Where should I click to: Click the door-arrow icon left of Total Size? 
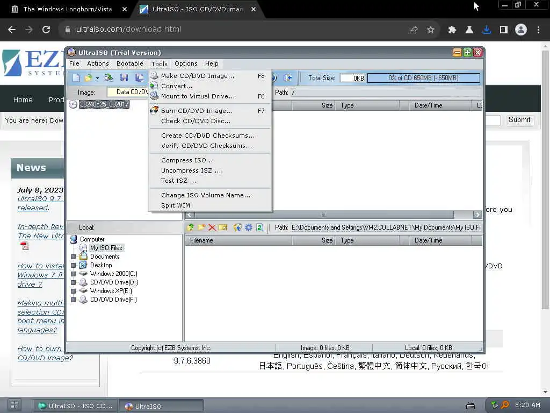click(x=288, y=78)
